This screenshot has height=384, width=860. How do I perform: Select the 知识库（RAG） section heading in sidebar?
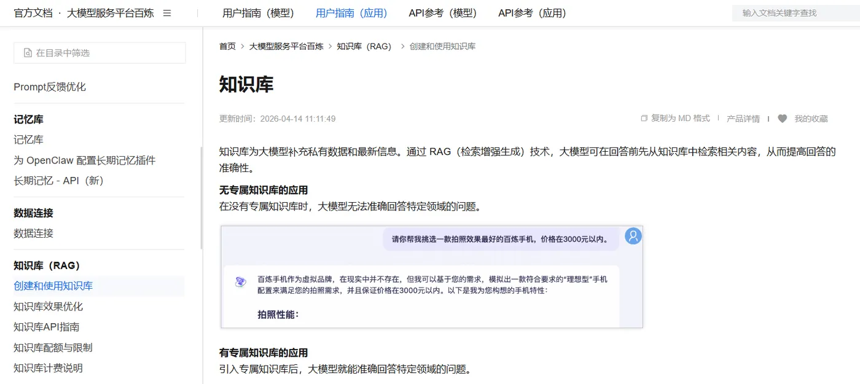tap(47, 265)
